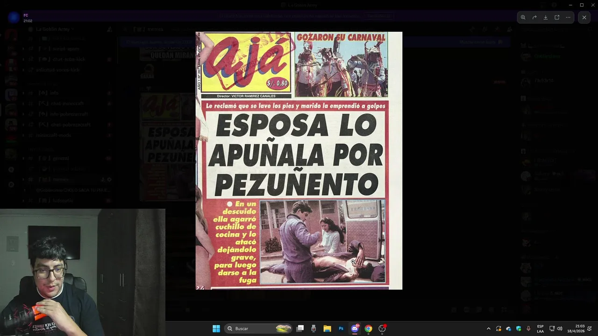Open the OneDrive cloud tray icon

[509, 329]
